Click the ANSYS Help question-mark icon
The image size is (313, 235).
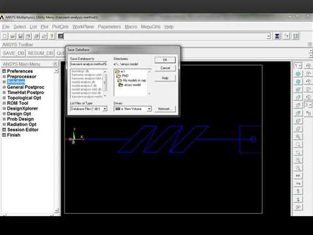(52, 36)
